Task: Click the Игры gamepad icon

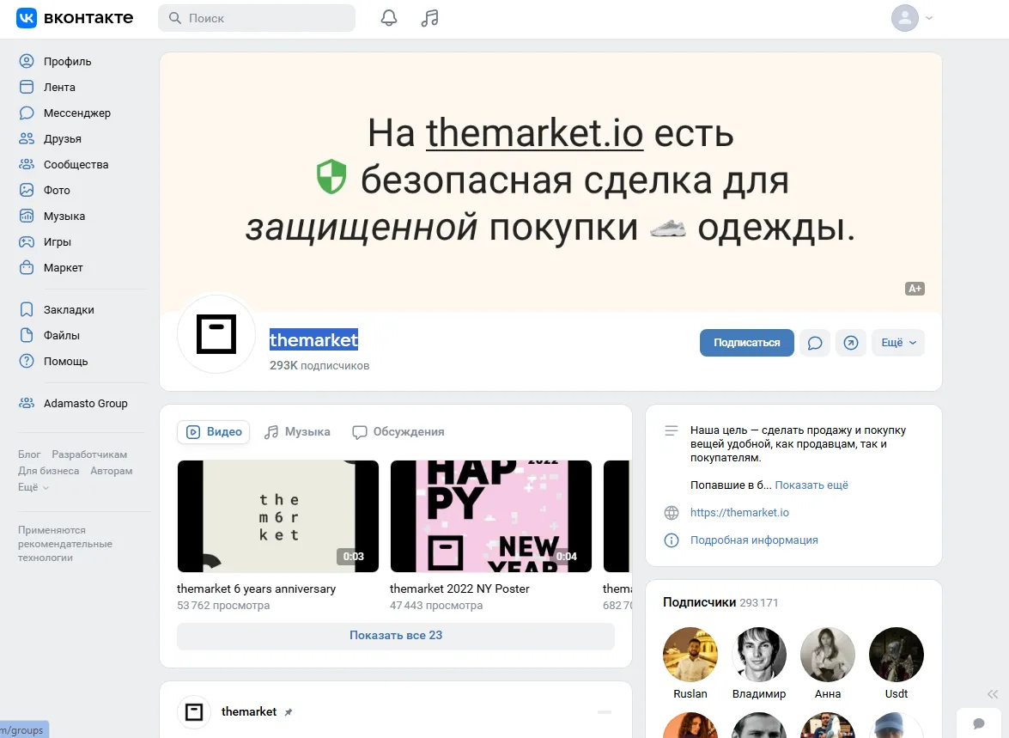Action: (x=27, y=241)
